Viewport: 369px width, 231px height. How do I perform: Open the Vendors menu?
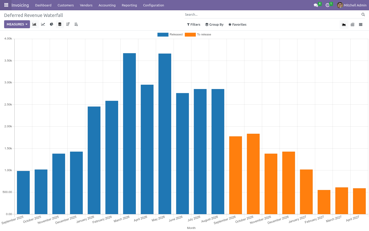[86, 5]
